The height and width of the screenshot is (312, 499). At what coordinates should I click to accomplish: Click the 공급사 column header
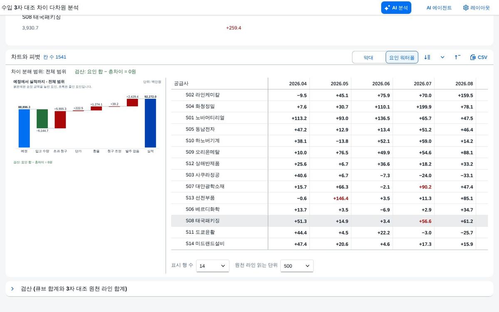point(220,84)
